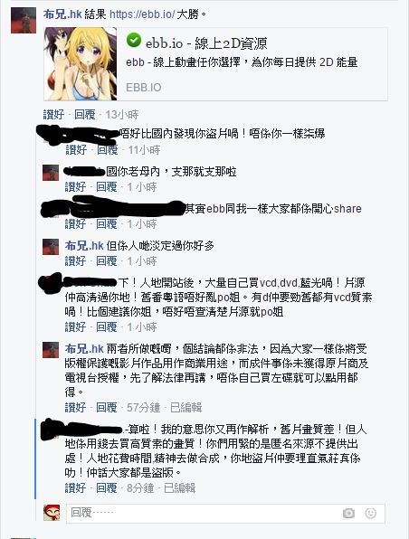Focus the 回覆 comment input field
409x539 pixels.
point(225,513)
